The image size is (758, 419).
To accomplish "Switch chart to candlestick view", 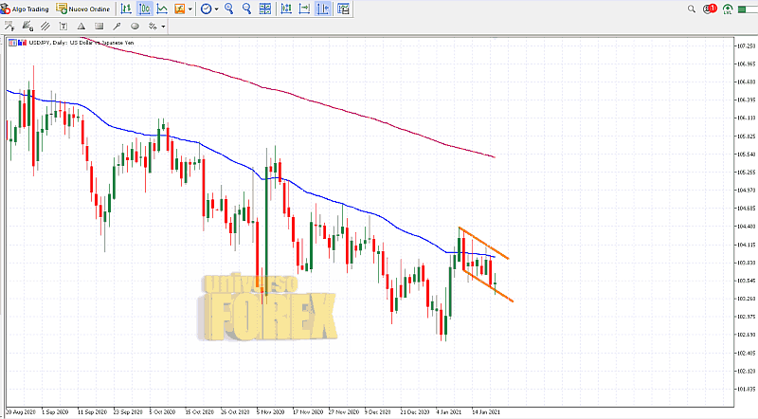I will [146, 9].
